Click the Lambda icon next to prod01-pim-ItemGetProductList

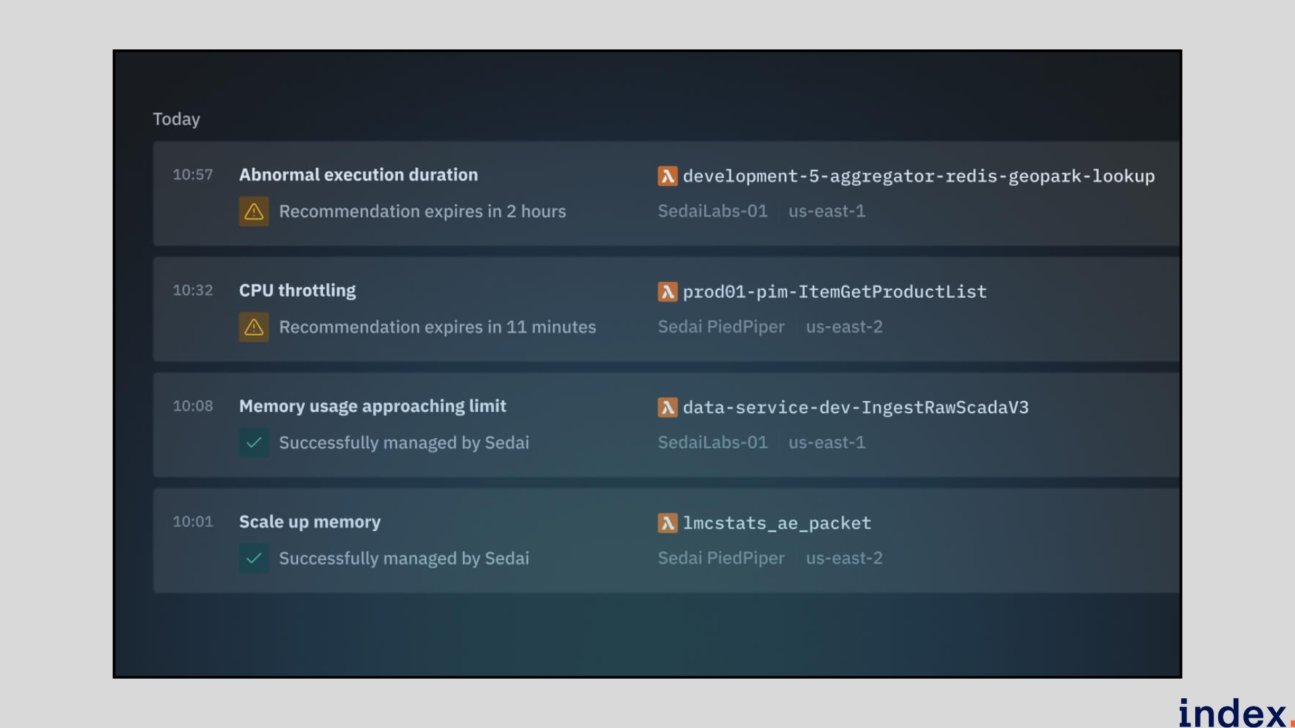667,292
